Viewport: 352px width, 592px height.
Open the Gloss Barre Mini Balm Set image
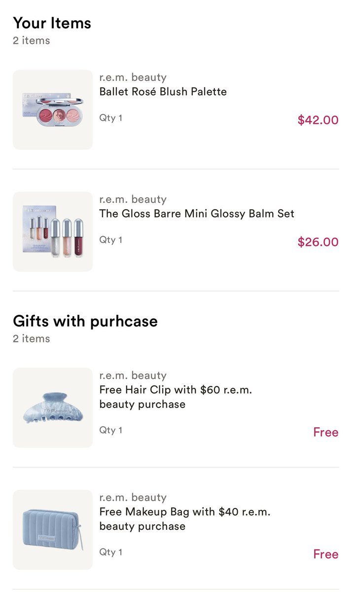point(53,231)
